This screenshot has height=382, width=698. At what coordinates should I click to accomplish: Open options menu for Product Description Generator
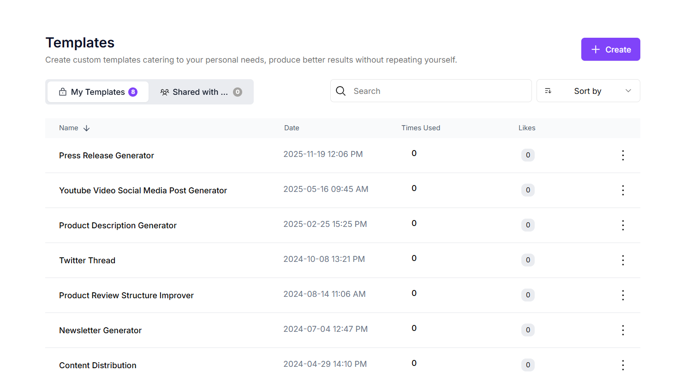coord(623,225)
